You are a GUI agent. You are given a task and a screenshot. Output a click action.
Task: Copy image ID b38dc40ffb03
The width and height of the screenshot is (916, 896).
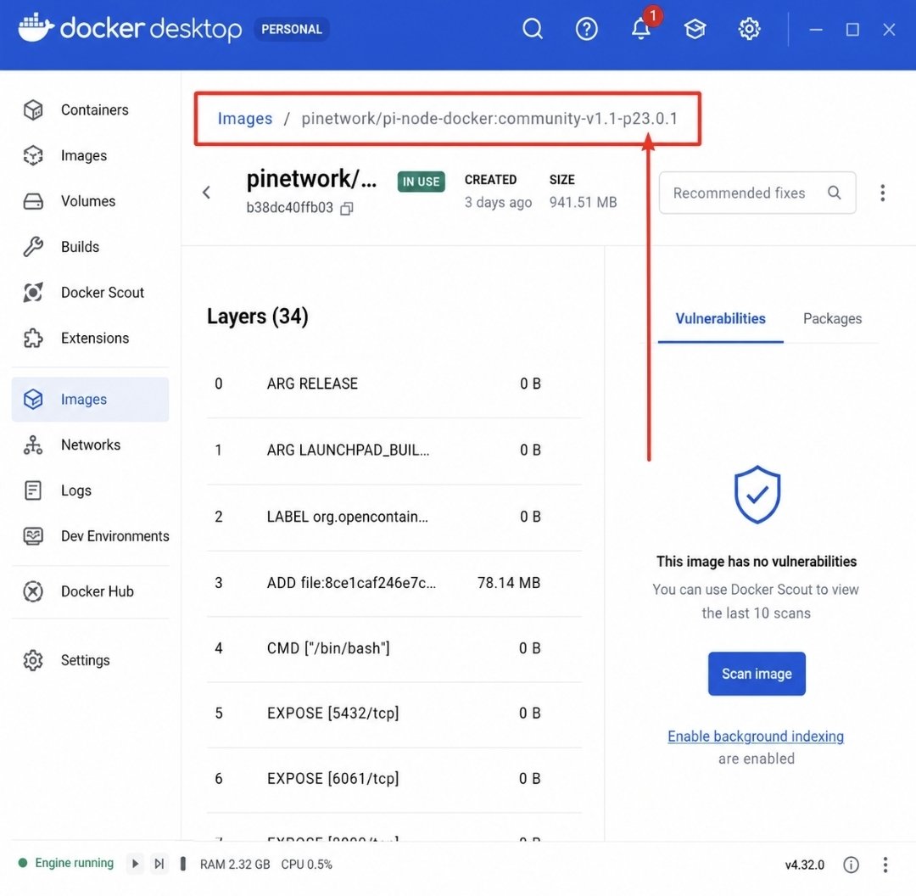tap(346, 208)
